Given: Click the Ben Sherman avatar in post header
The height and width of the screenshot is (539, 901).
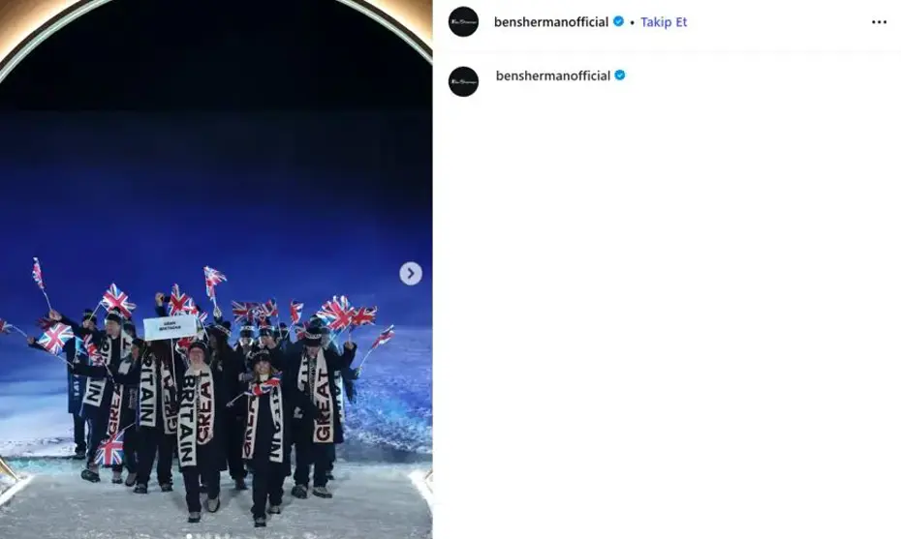Looking at the screenshot, I should [x=463, y=22].
